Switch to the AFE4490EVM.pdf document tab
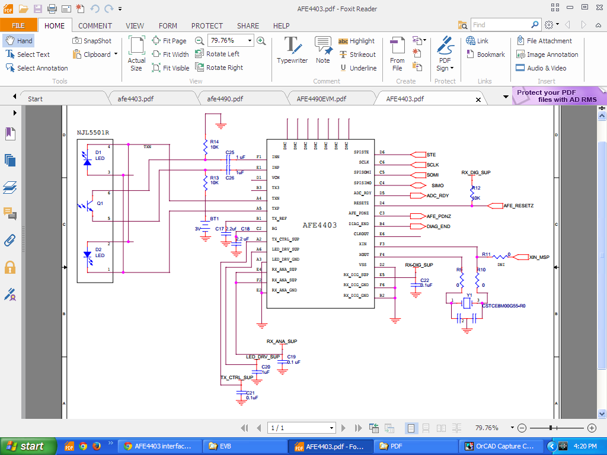This screenshot has width=607, height=455. 321,99
